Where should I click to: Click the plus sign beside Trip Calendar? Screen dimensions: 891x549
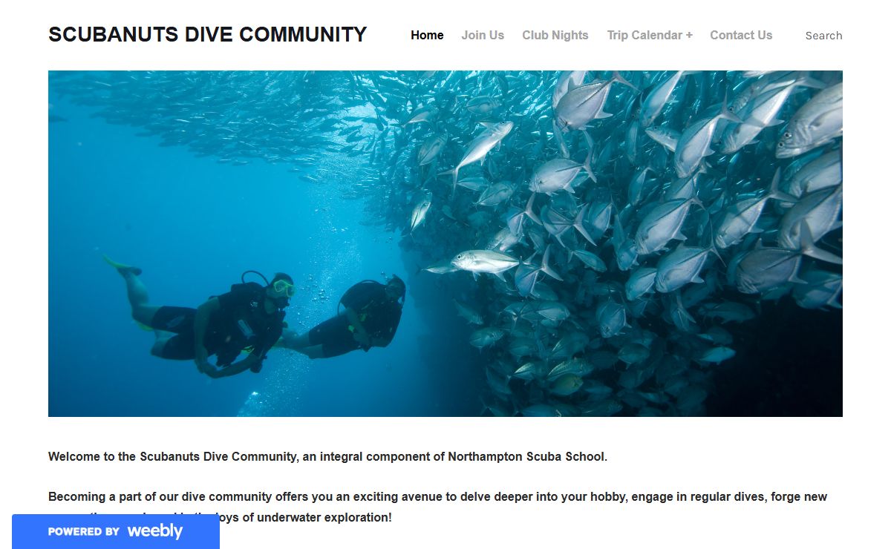(x=689, y=35)
